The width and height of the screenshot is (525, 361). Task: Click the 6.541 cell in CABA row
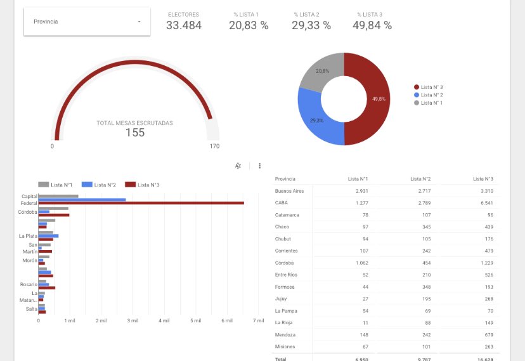coord(487,203)
